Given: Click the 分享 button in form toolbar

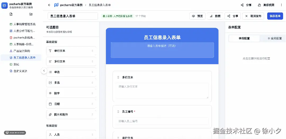Looking at the screenshot, I should click(x=233, y=16).
